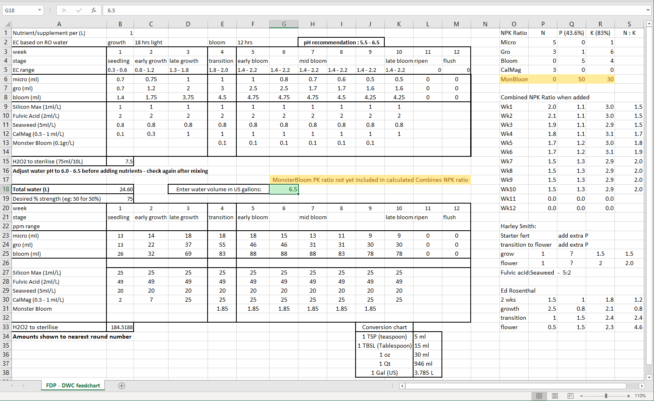Click 'pH recommendation : 5.5 - 6.5' cell
654x401 pixels.
coord(341,42)
